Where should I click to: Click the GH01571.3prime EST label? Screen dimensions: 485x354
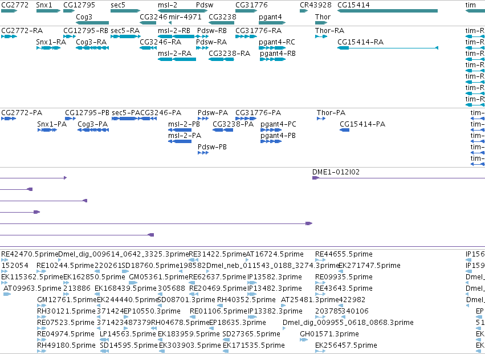329,333
